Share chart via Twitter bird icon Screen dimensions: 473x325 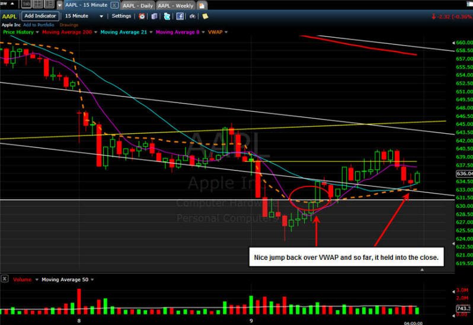pos(167,16)
